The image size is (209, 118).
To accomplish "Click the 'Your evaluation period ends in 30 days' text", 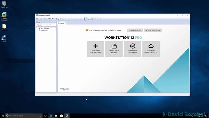I will [105, 30].
